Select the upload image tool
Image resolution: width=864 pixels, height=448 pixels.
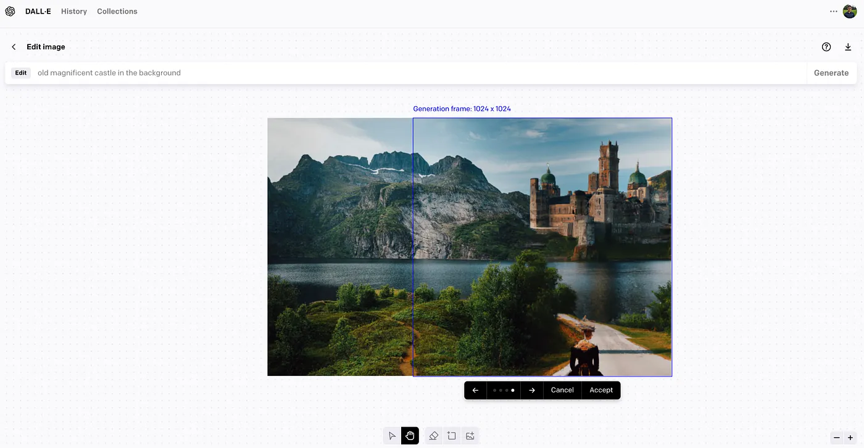(x=470, y=436)
